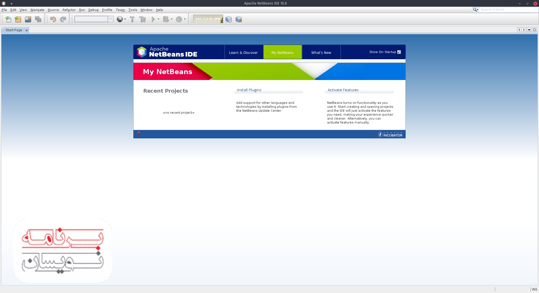Click the Apache Incubator logo
The height and width of the screenshot is (293, 539).
[390, 134]
